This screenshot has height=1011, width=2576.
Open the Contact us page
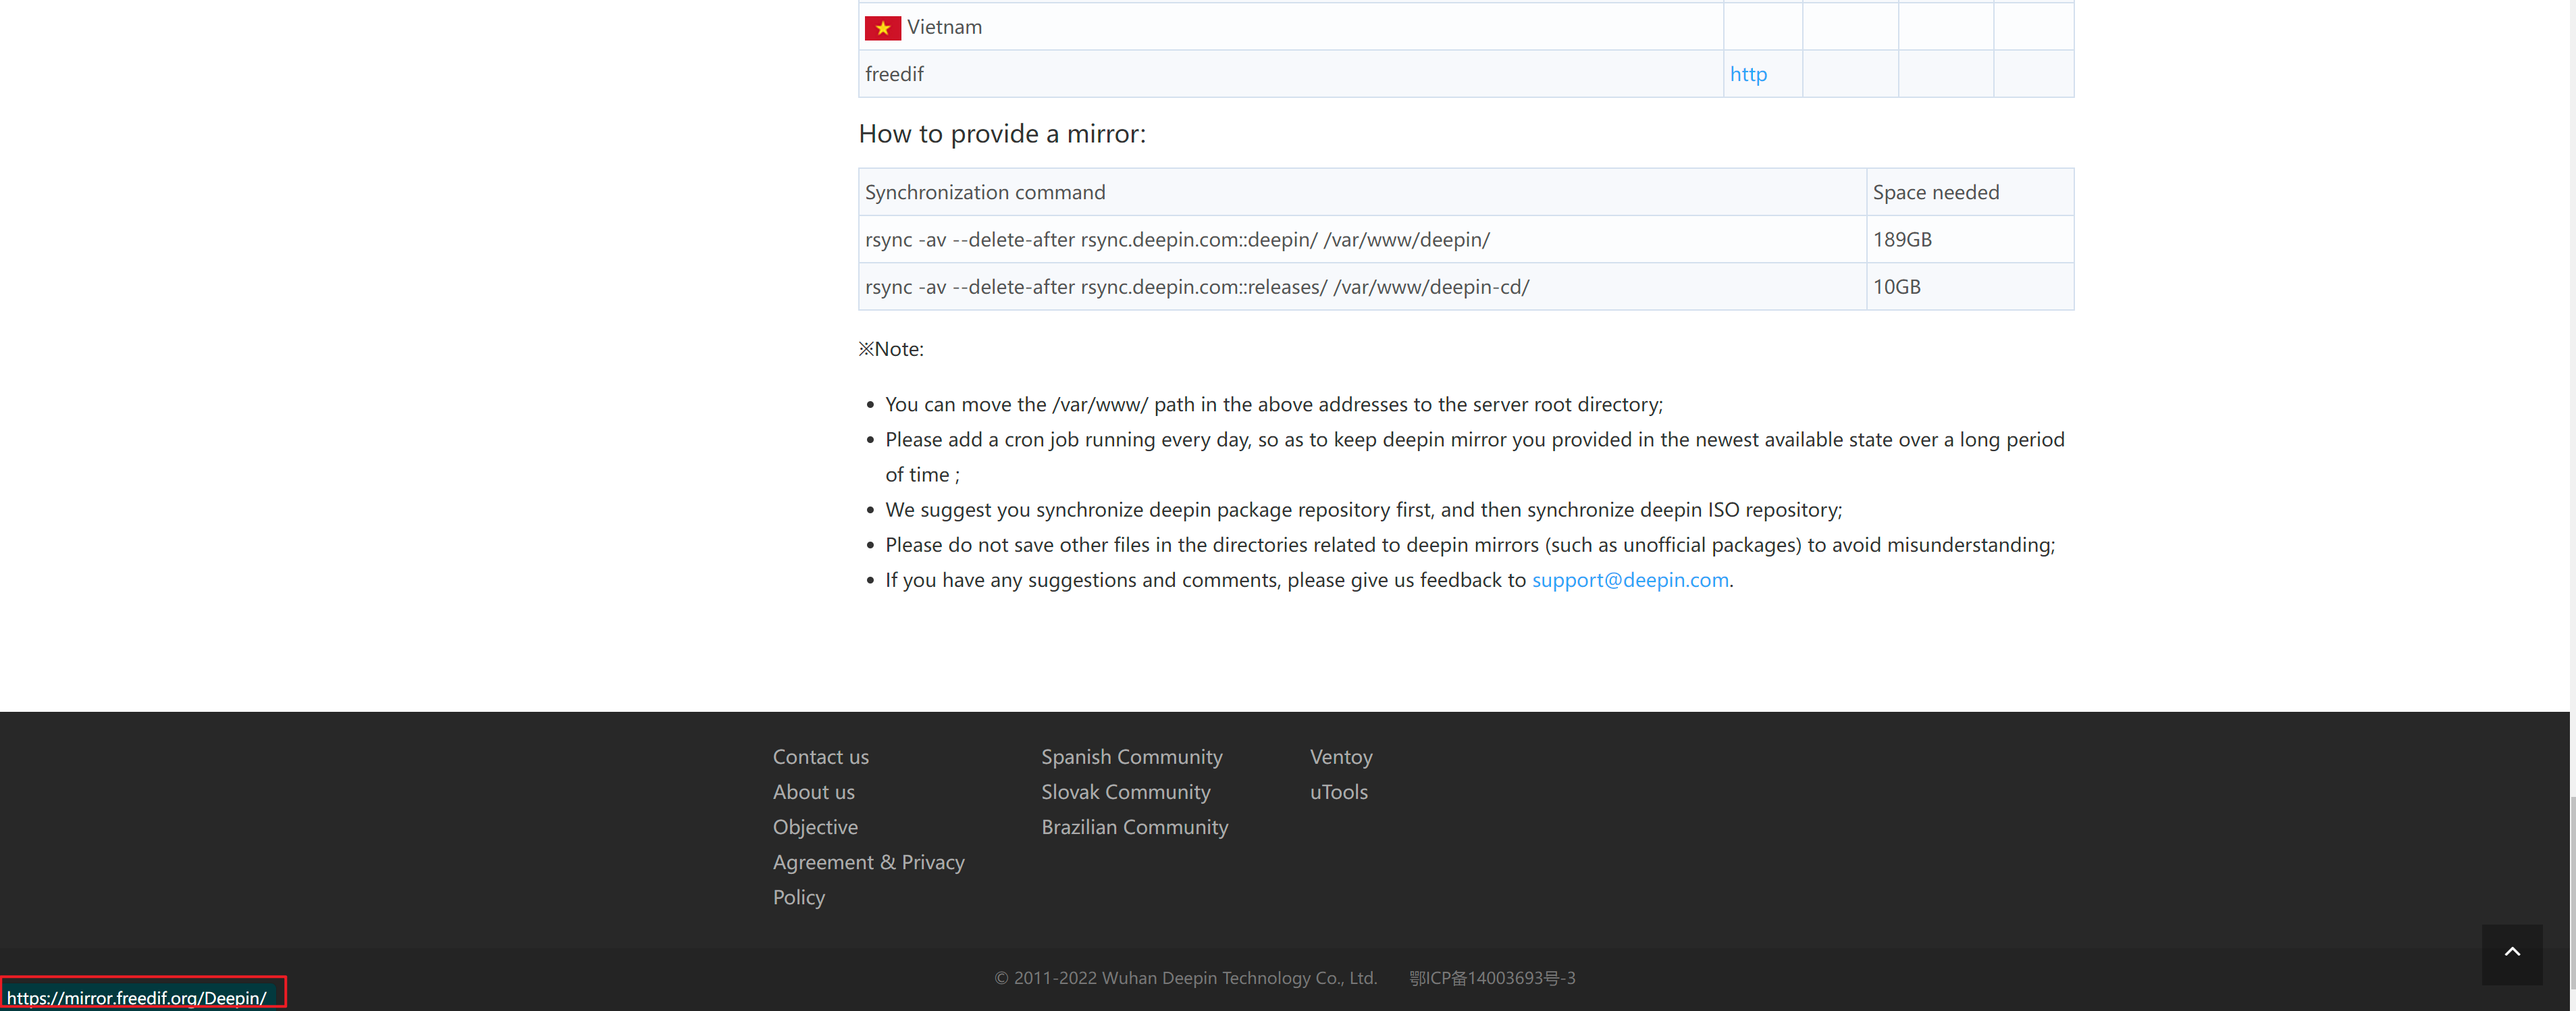pos(820,757)
